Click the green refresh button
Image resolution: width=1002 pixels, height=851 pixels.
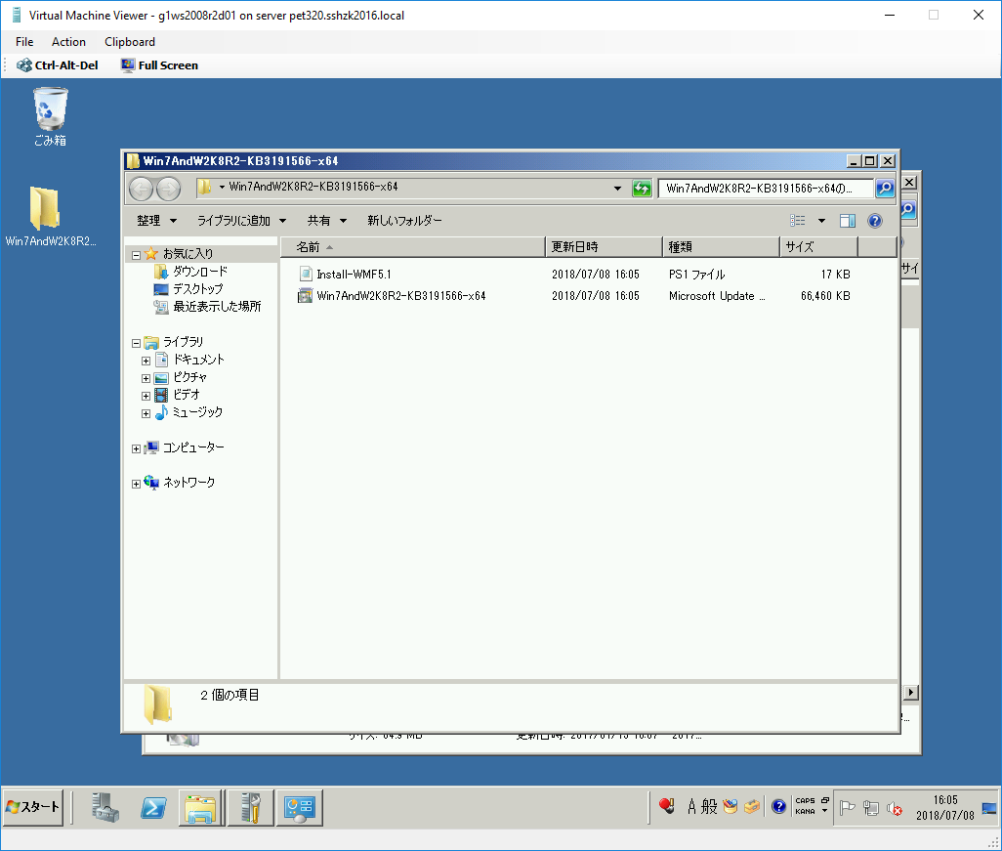[x=642, y=188]
